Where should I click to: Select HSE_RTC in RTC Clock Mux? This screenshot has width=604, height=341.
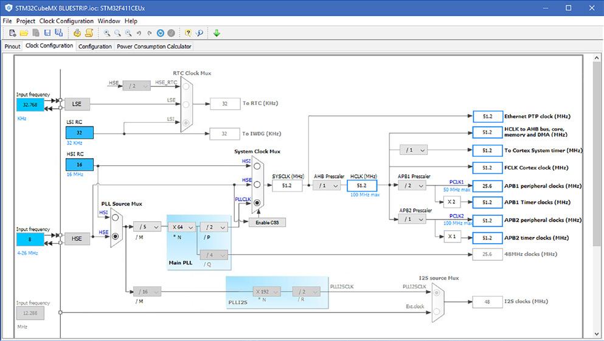point(186,86)
